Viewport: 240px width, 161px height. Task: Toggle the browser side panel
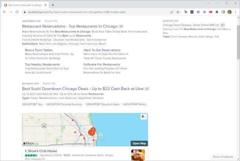tap(223, 12)
